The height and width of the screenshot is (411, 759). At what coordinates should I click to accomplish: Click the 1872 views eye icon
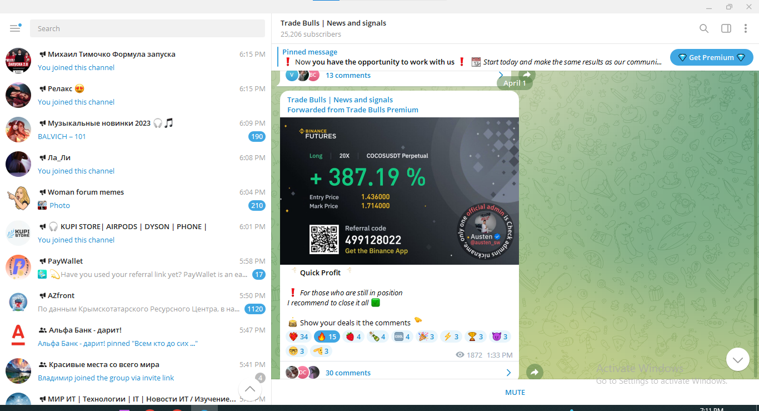tap(460, 355)
